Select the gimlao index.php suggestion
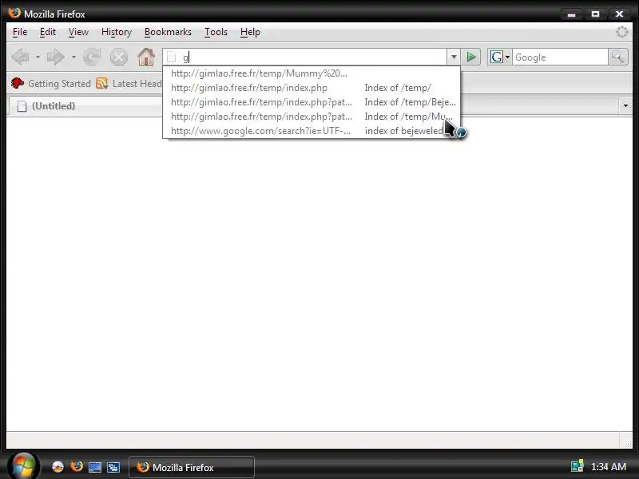 pos(312,88)
